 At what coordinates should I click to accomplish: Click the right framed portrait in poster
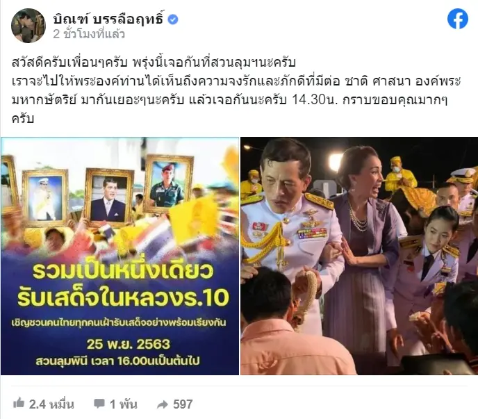coord(168,184)
